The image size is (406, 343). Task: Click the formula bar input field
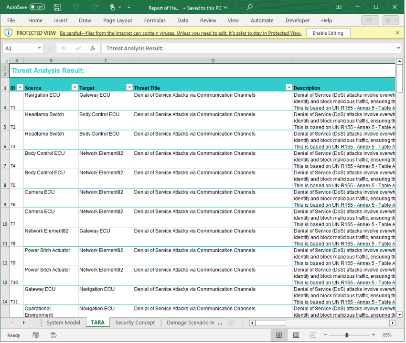248,48
